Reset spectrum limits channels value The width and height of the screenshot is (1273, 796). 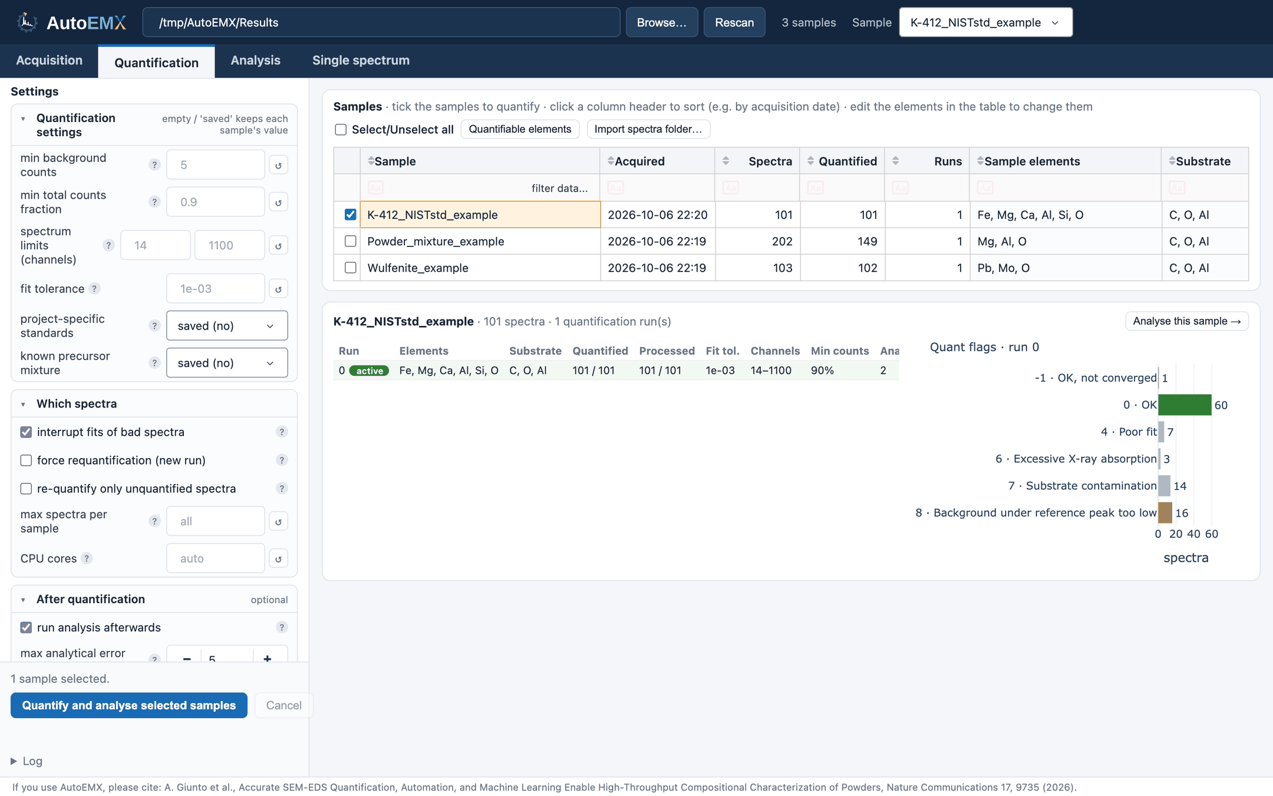click(x=278, y=245)
